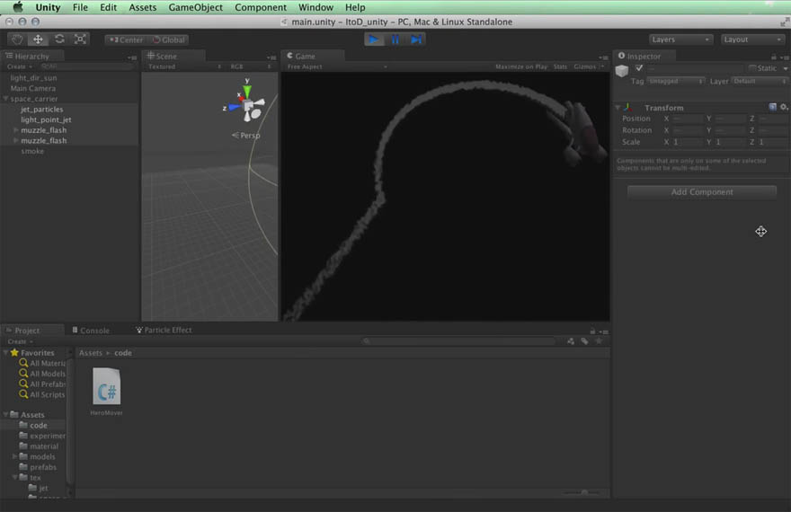The width and height of the screenshot is (791, 512).
Task: Select the Hand tool
Action: pos(17,40)
